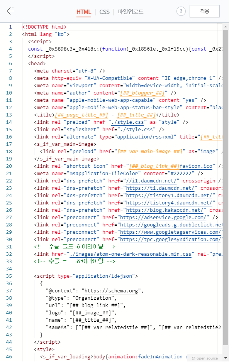Click the <html lang="ko"> line
Viewport: 229px width, 363px height.
(46, 34)
